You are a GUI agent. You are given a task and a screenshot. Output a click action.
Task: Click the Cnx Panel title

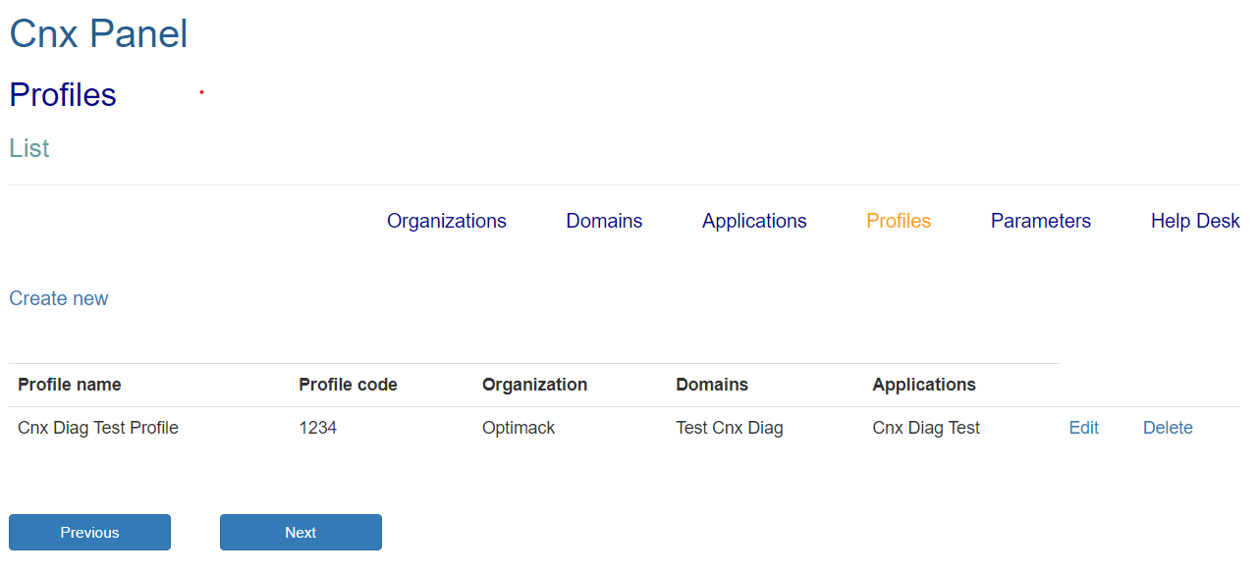[x=98, y=34]
